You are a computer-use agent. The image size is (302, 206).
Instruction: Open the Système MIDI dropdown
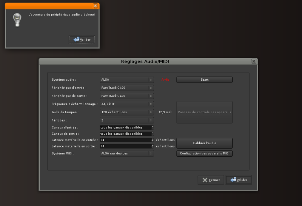pos(126,154)
